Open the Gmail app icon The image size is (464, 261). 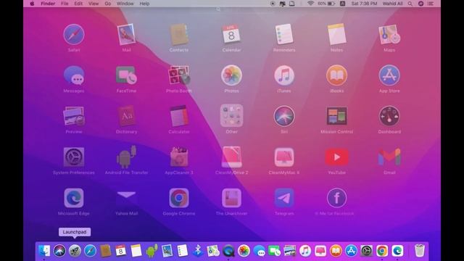click(x=389, y=157)
